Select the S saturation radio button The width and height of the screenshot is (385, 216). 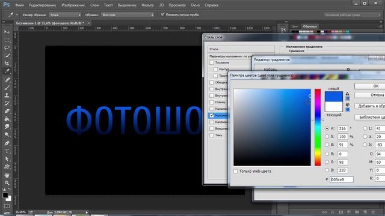point(327,136)
